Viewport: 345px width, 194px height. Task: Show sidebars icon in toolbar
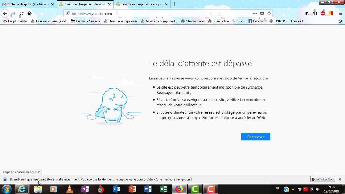point(315,13)
